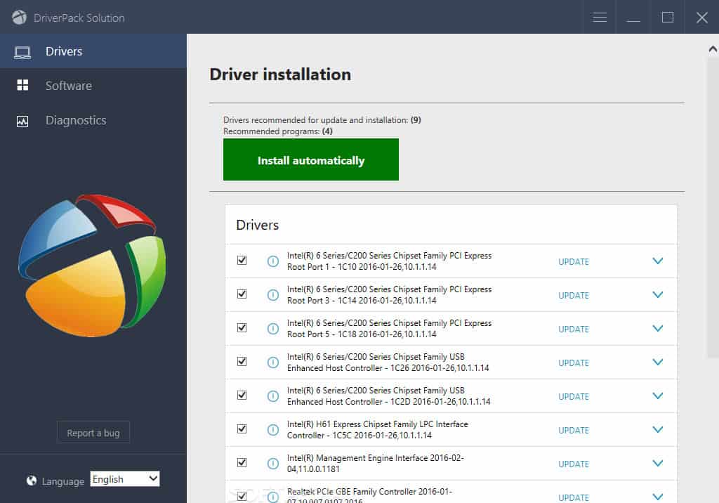The image size is (719, 503).
Task: Open the hamburger menu in title bar
Action: tap(600, 18)
